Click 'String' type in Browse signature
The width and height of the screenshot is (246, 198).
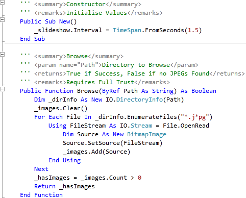[x=163, y=91]
